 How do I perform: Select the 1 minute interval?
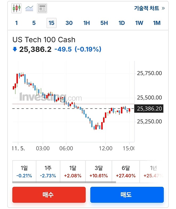17,23
